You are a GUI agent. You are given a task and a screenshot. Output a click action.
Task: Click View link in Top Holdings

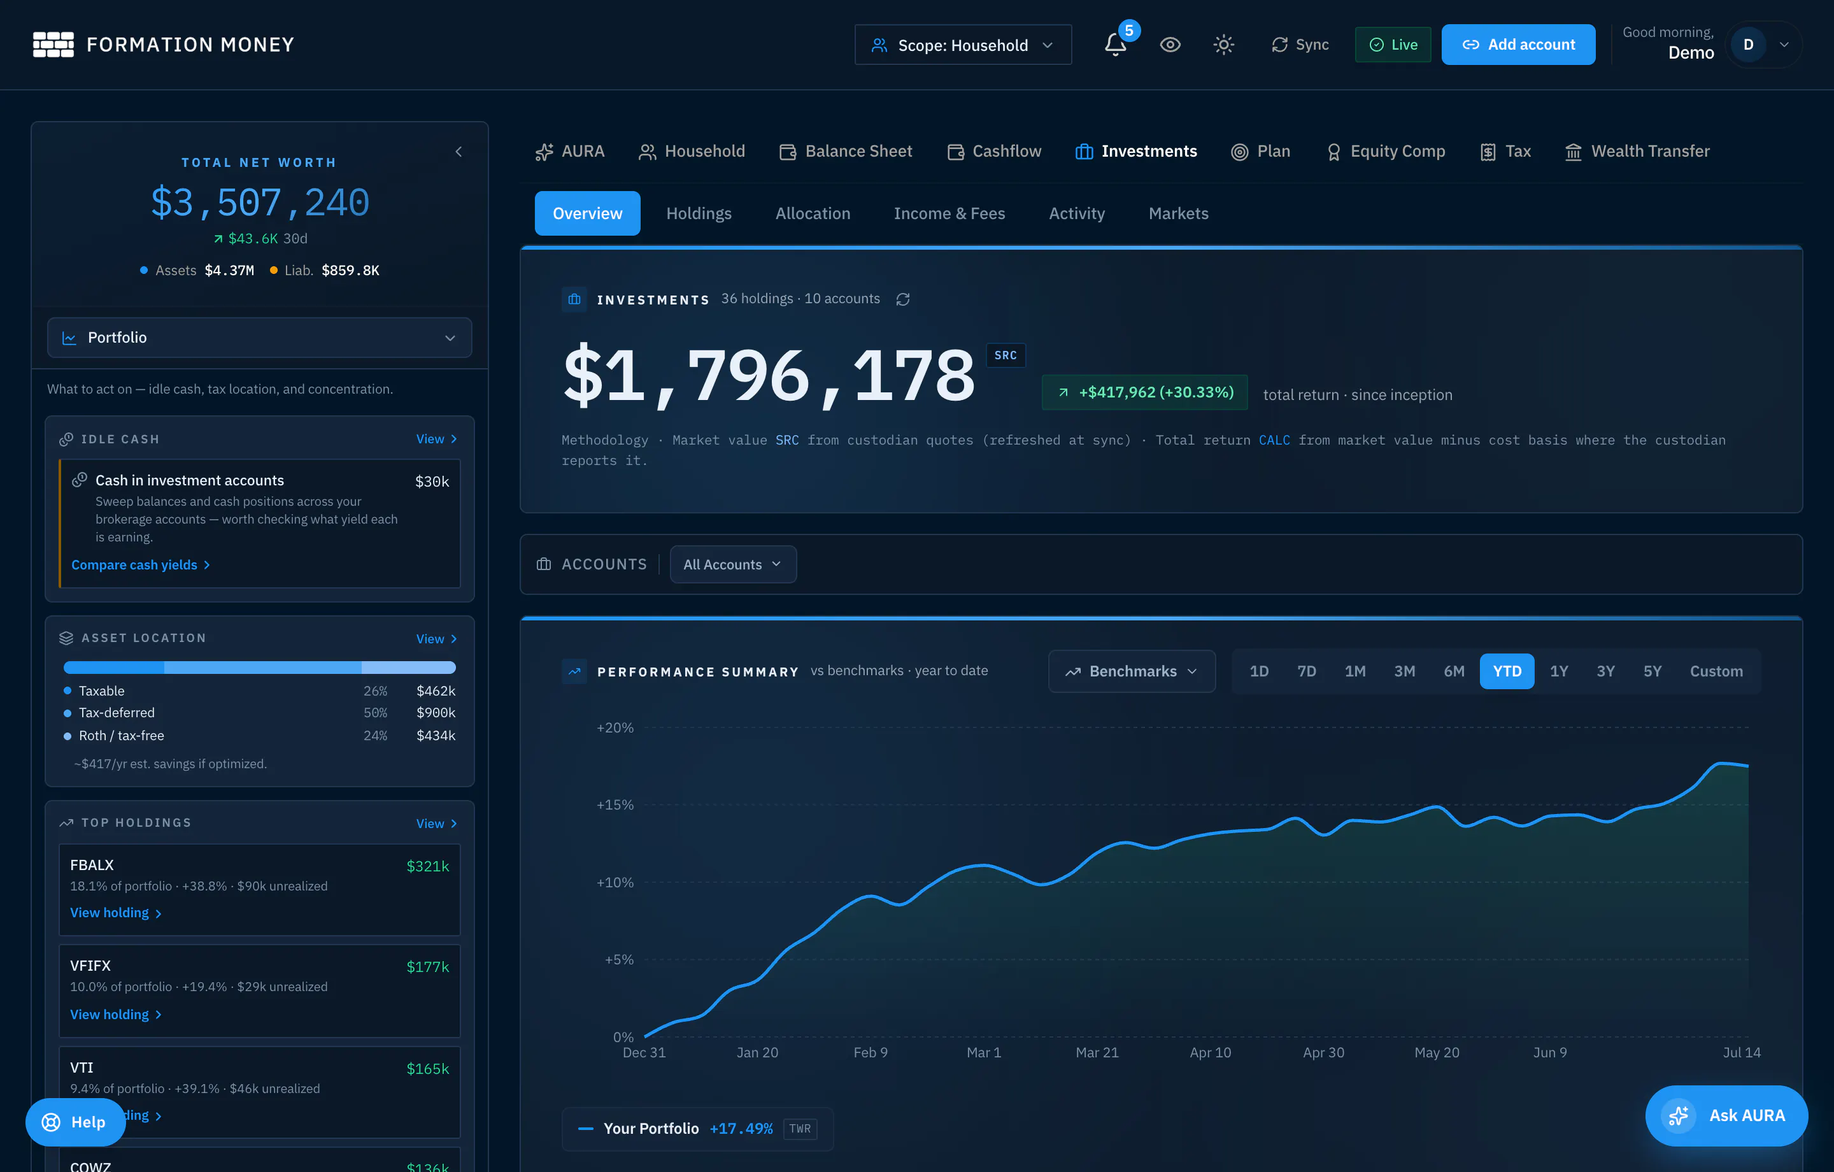436,824
